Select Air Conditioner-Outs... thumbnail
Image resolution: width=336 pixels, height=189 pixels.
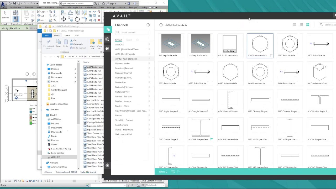click(319, 73)
